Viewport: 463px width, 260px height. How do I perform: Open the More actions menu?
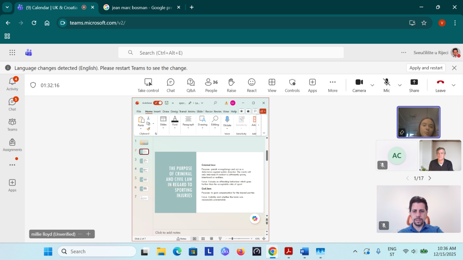tap(333, 84)
